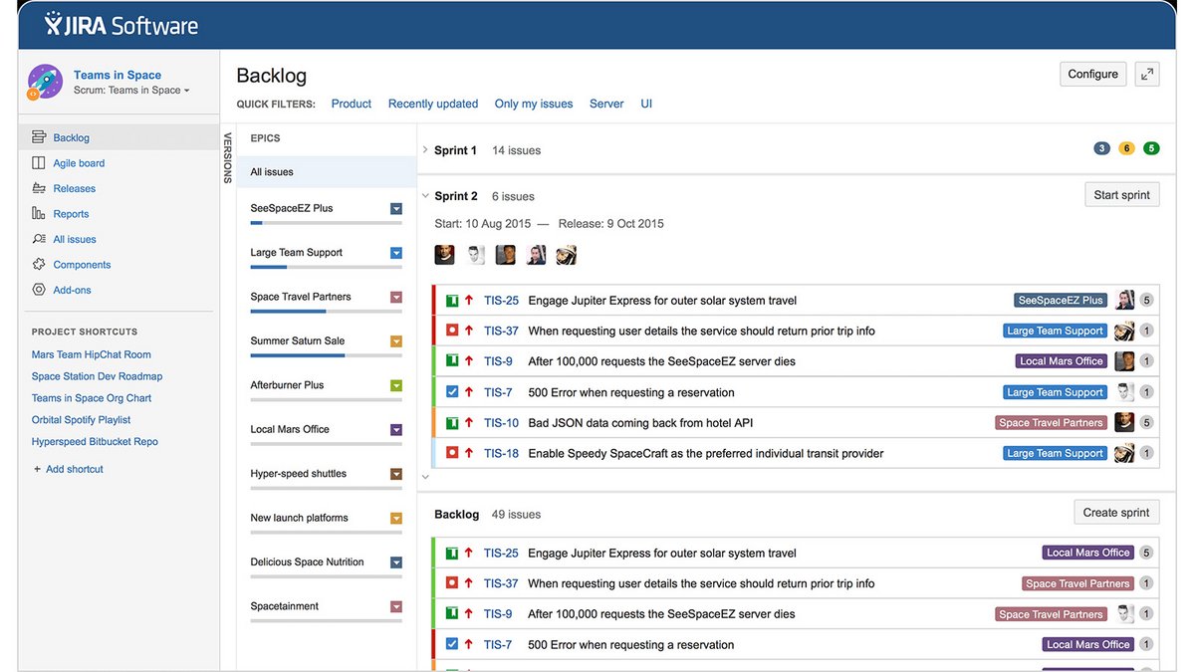Click the Releases sidebar icon

[39, 188]
